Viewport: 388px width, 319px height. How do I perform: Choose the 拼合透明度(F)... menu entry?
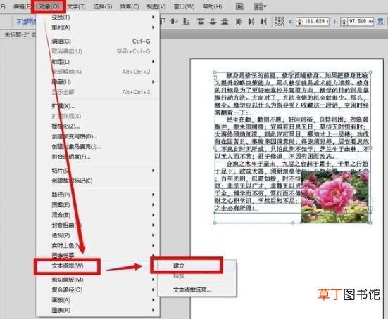(98, 157)
